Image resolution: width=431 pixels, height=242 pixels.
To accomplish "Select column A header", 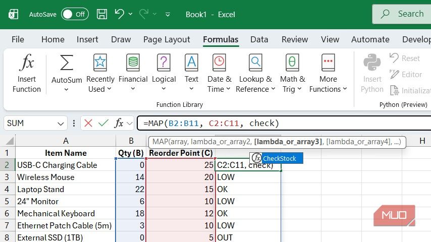I will [x=66, y=141].
